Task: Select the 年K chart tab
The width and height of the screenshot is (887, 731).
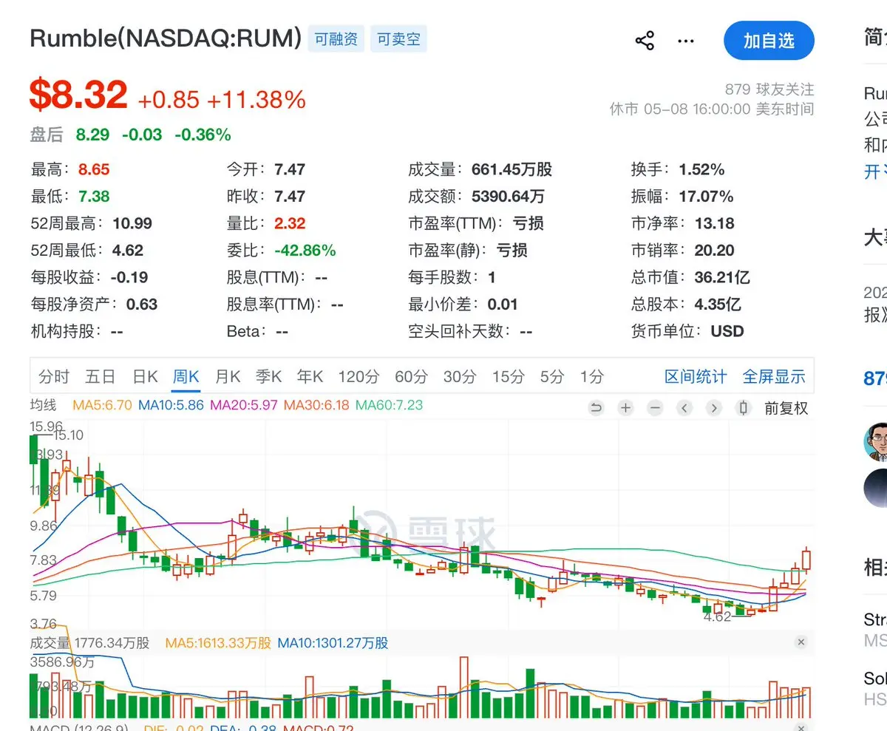Action: click(x=310, y=377)
